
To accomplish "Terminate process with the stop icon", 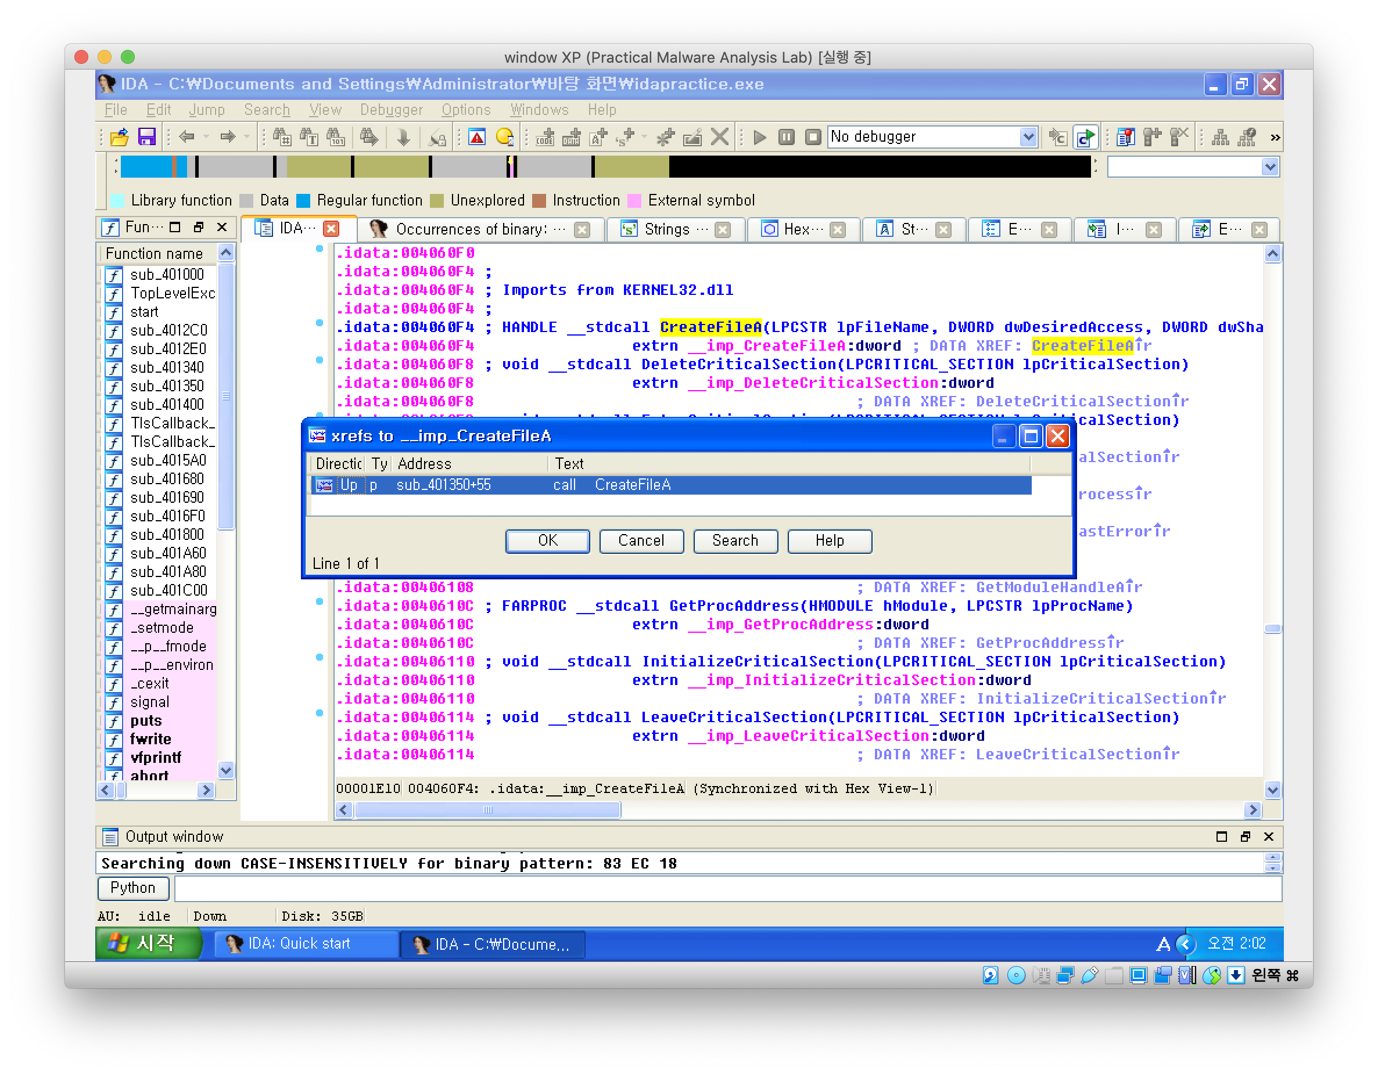I will tap(813, 137).
